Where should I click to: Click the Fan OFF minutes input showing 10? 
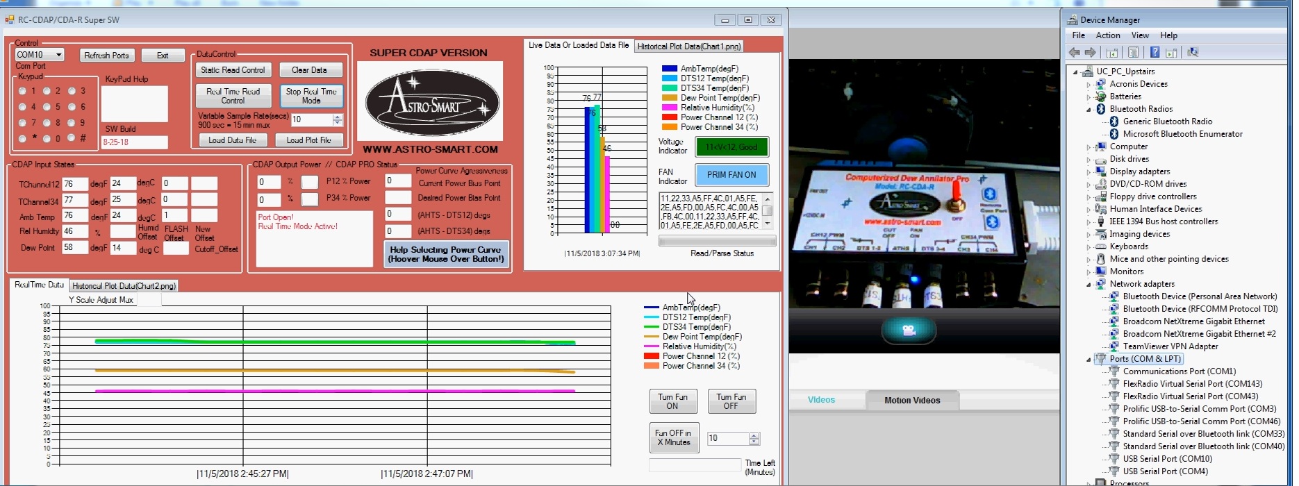[728, 439]
